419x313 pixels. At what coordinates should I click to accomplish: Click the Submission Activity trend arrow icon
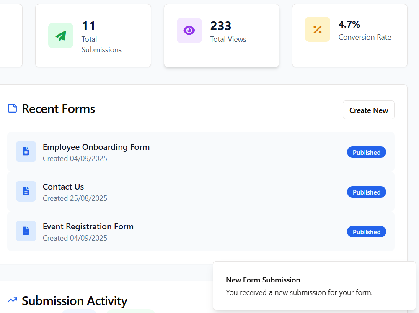12,300
